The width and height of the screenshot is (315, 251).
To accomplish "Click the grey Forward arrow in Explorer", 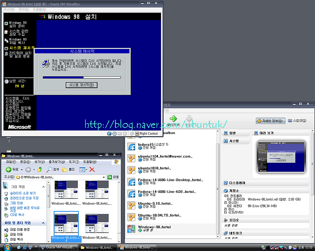I will pyautogui.click(x=28, y=170).
